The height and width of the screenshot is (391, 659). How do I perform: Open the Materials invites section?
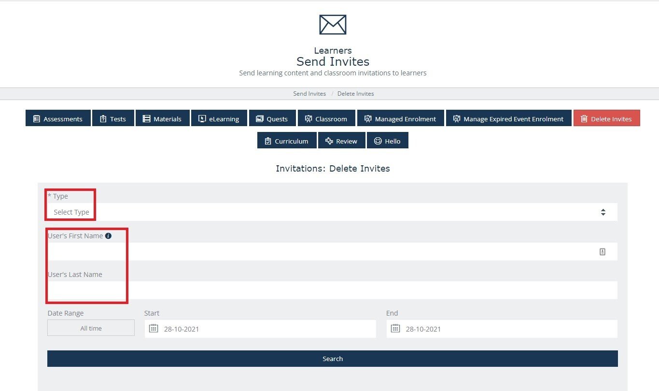162,119
